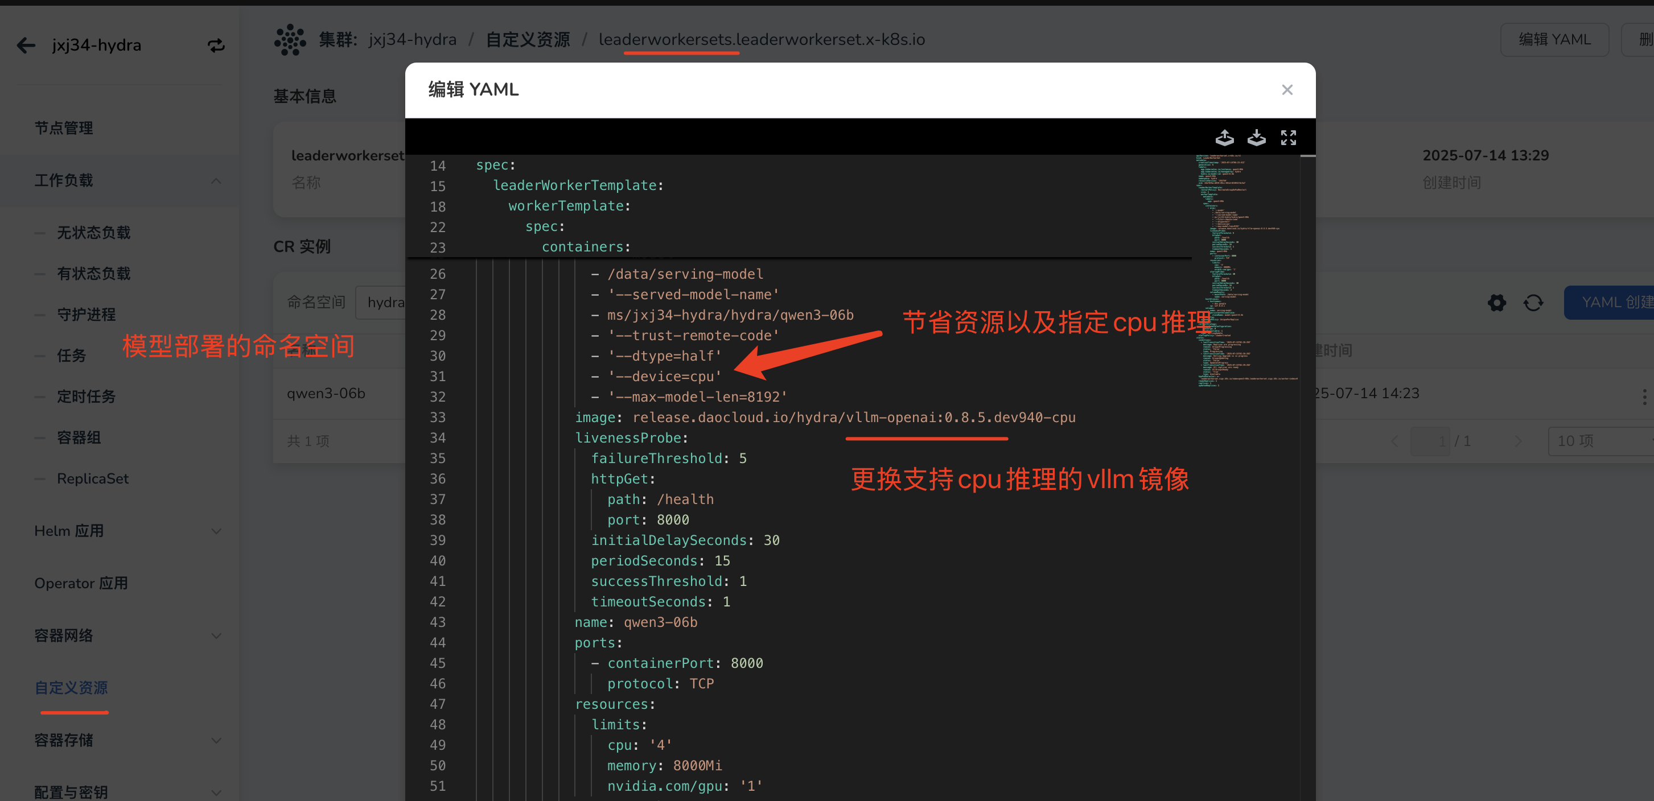This screenshot has width=1654, height=801.
Task: Toggle fullscreen editor icon
Action: coord(1288,137)
